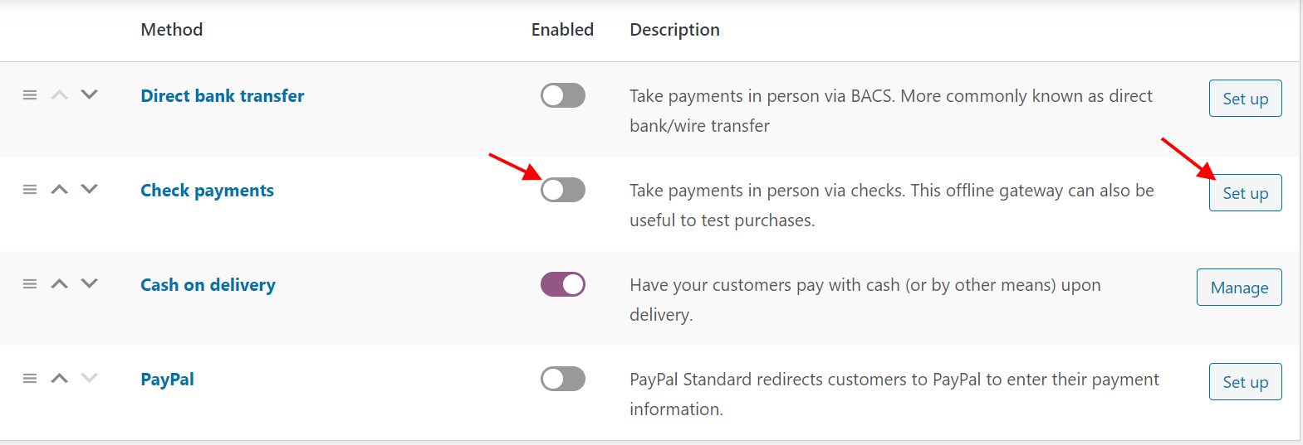This screenshot has height=445, width=1303.
Task: Open the Check payments method link
Action: click(207, 191)
